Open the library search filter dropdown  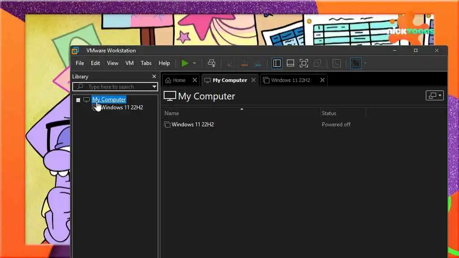coord(154,86)
